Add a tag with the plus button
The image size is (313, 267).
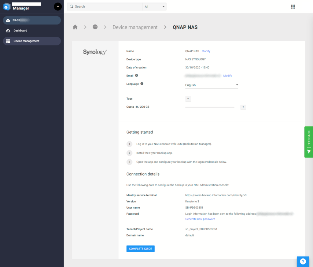tap(188, 99)
